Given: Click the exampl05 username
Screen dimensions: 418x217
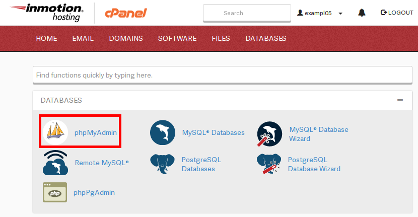Looking at the screenshot, I should pos(318,13).
